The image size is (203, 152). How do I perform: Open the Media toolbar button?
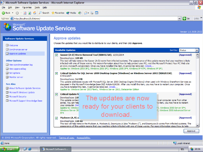[x=71, y=13]
